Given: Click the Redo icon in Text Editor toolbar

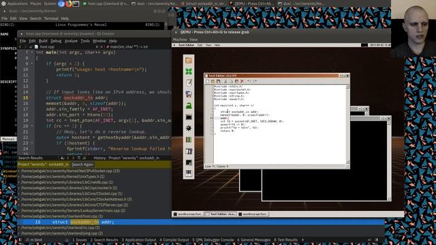Looking at the screenshot, I should click(255, 81).
